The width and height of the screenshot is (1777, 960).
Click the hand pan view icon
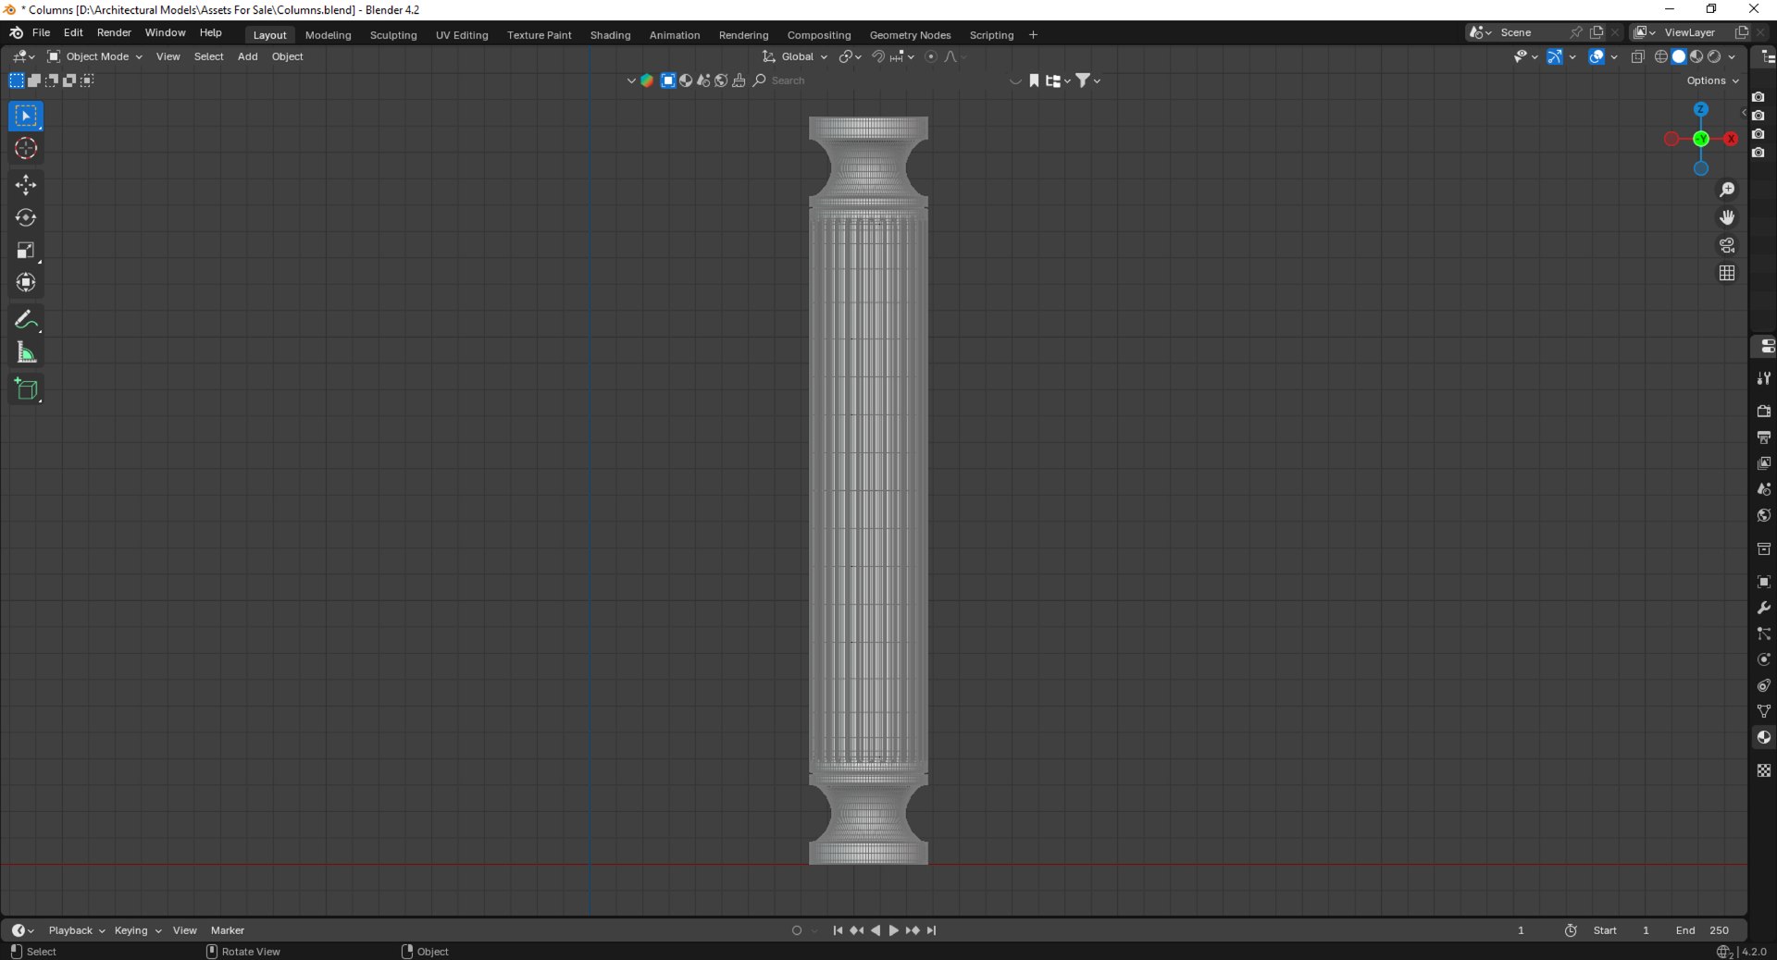tap(1727, 217)
